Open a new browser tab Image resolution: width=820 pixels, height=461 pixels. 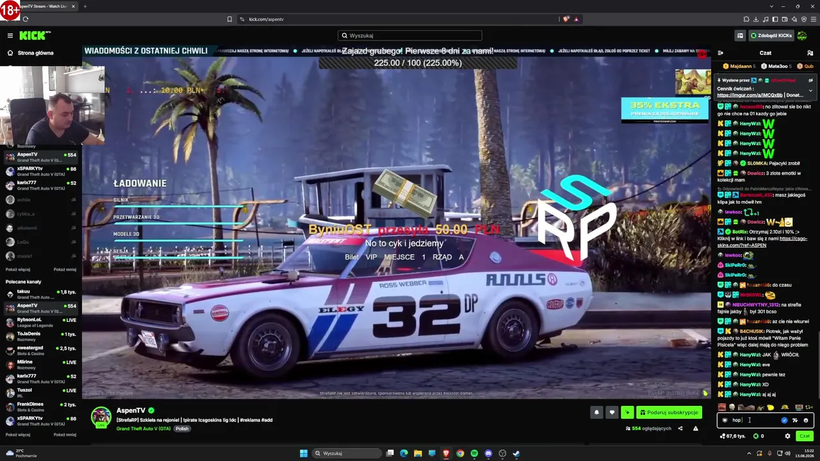click(x=85, y=6)
